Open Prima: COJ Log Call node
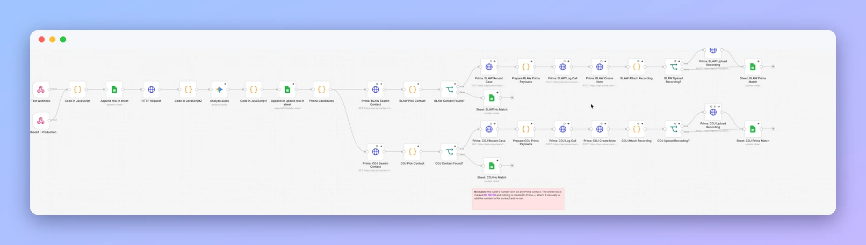The height and width of the screenshot is (245, 866). point(562,129)
